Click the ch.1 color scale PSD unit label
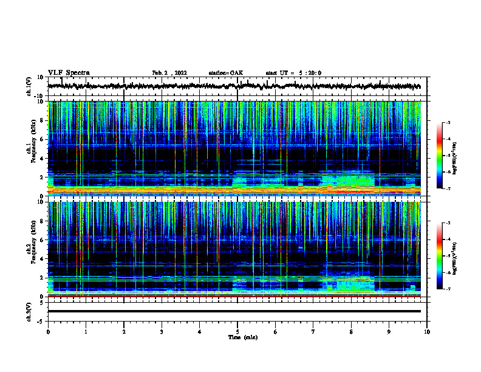 click(x=454, y=158)
